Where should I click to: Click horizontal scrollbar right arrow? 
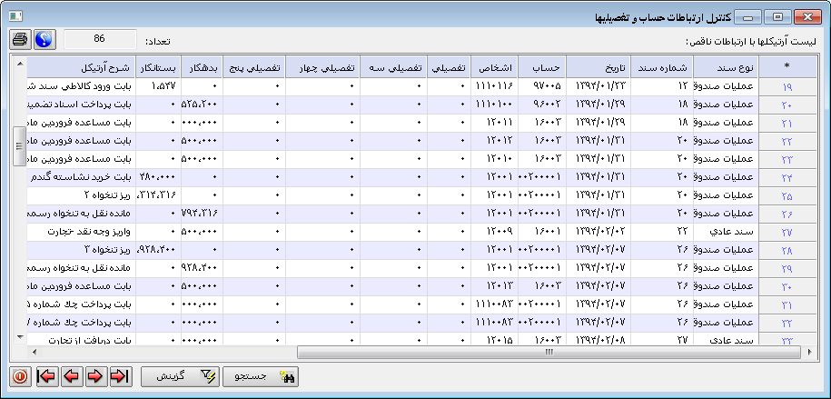click(811, 351)
